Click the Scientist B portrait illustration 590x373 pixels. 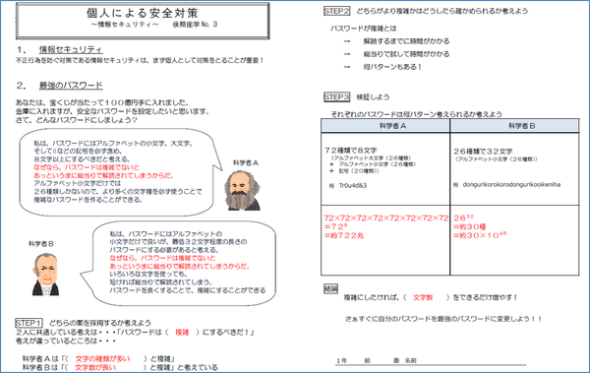pyautogui.click(x=45, y=274)
